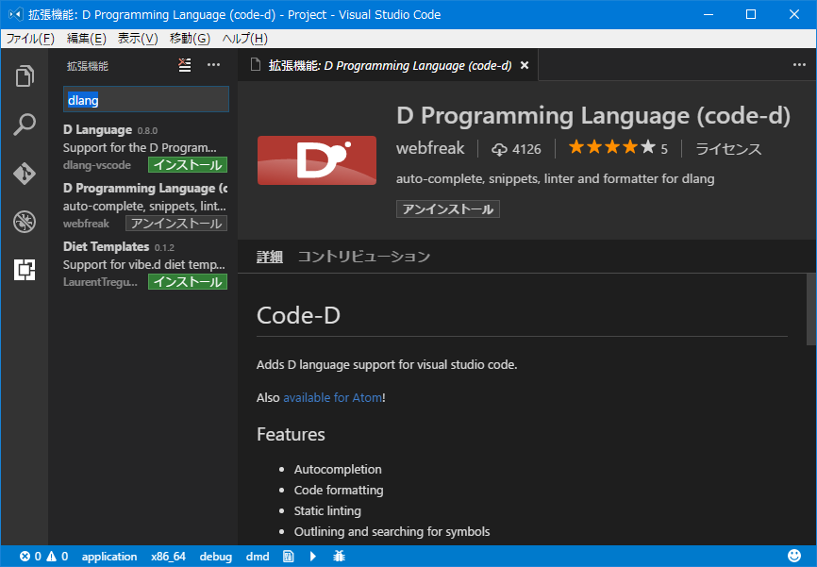This screenshot has width=817, height=567.
Task: Change the application build configuration in status bar
Action: (x=108, y=556)
